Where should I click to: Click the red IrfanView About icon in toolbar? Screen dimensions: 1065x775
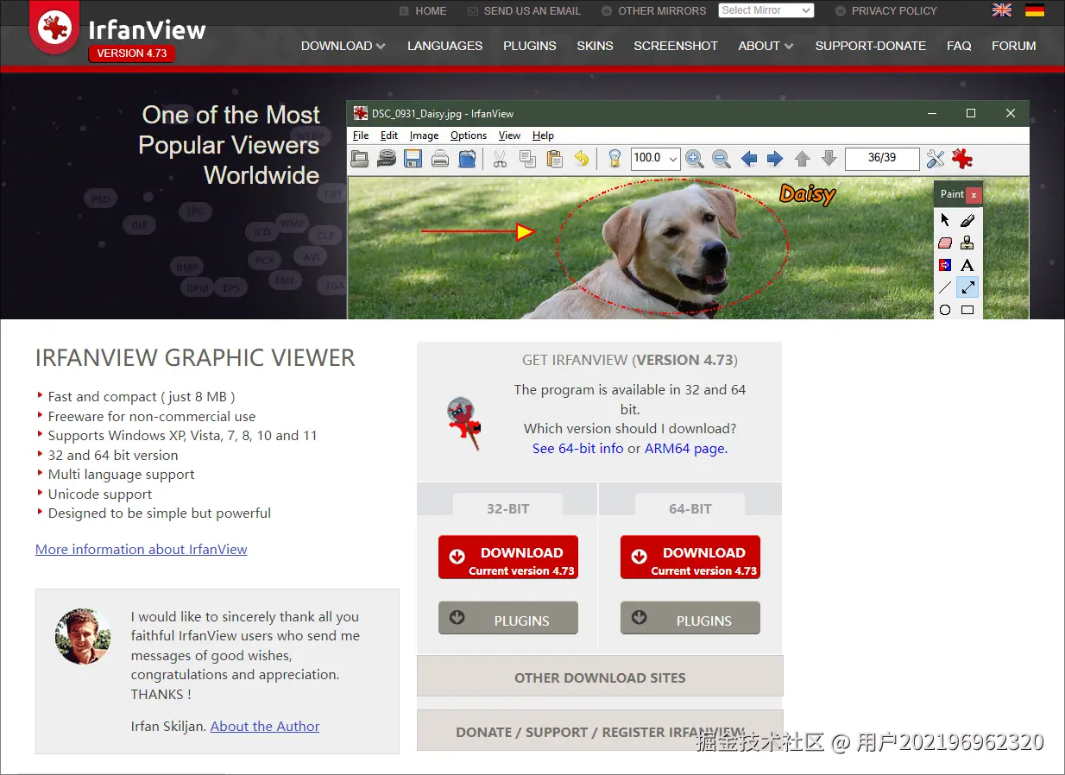(x=962, y=159)
